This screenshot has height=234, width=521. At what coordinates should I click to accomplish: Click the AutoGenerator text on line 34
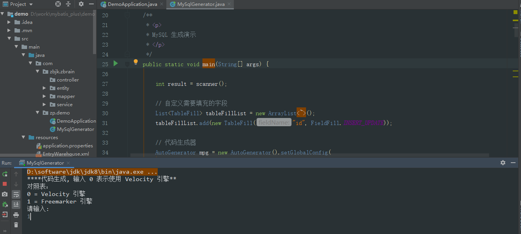click(x=176, y=152)
